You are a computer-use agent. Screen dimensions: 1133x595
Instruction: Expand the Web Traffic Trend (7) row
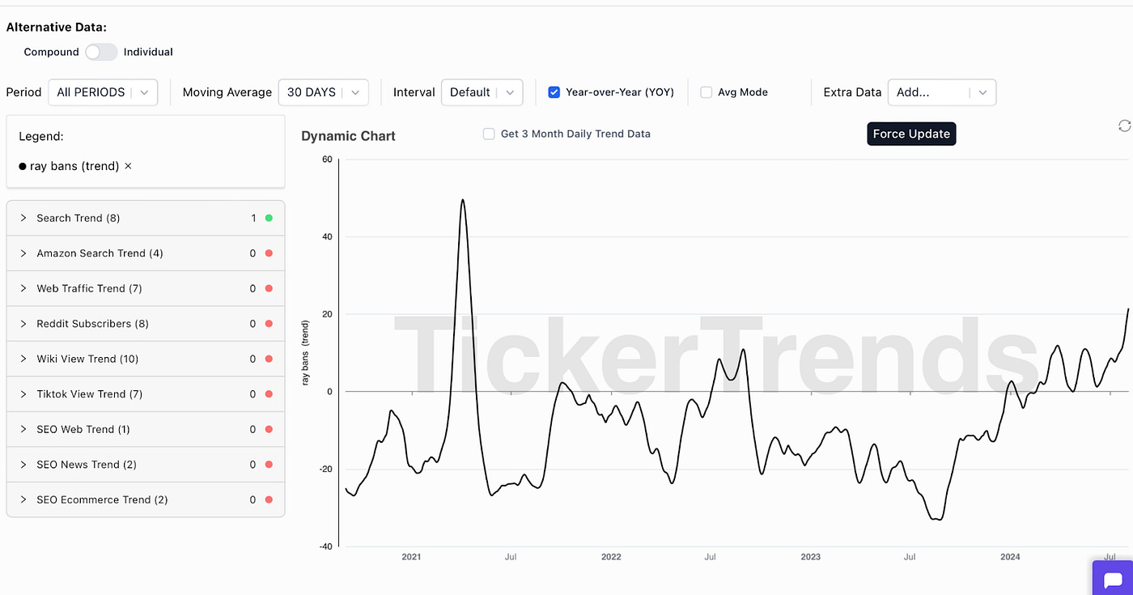tap(146, 288)
